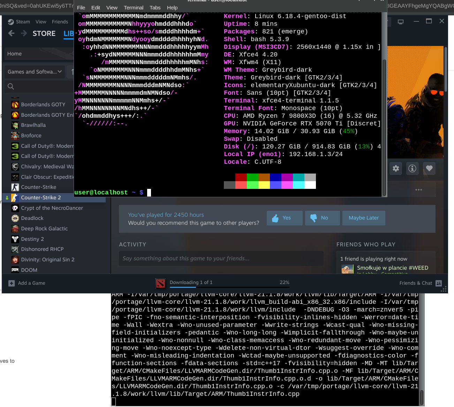Image resolution: width=454 pixels, height=407 pixels.
Task: Click the 22% download percentage
Action: tap(285, 282)
